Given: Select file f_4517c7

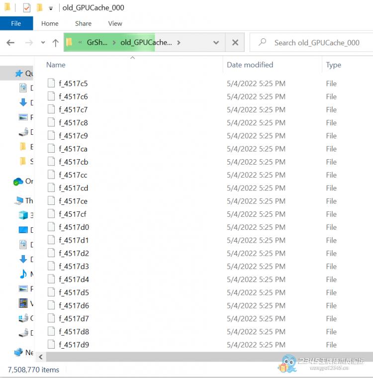Looking at the screenshot, I should (73, 110).
